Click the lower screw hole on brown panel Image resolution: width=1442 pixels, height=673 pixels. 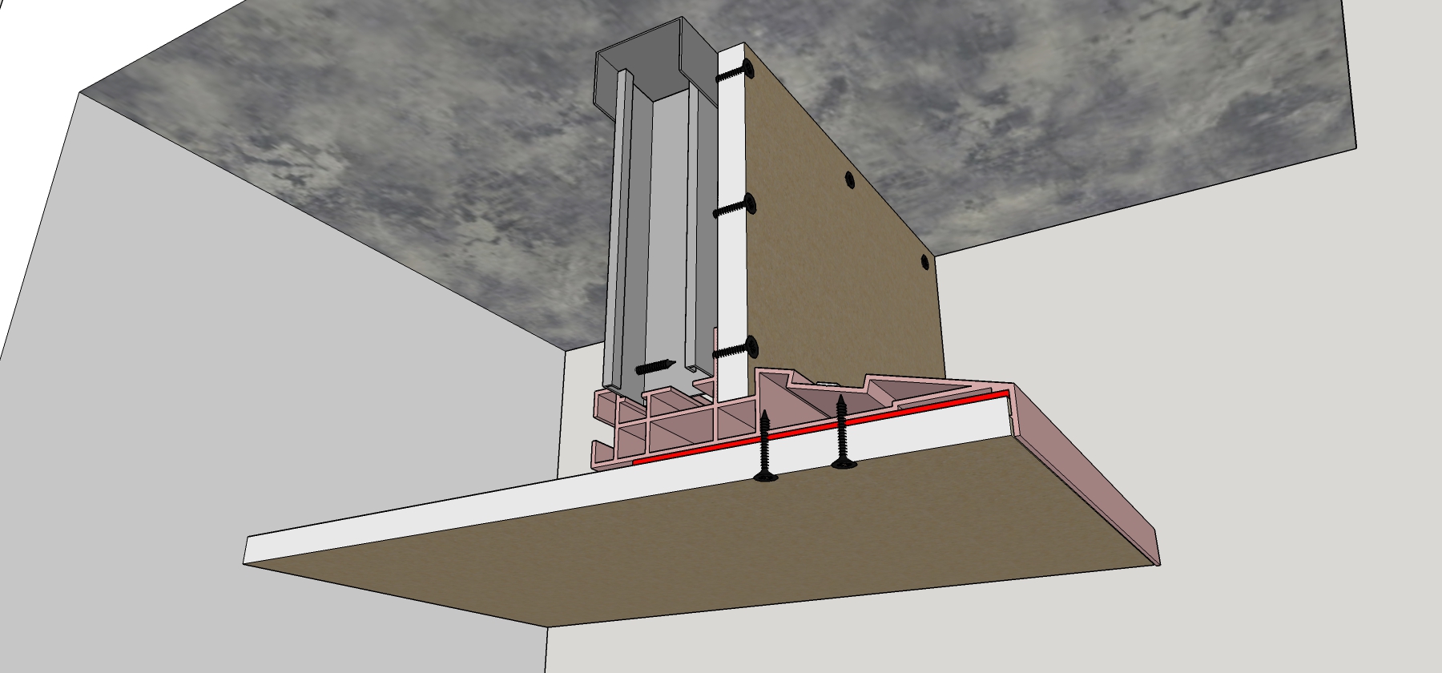pos(924,262)
